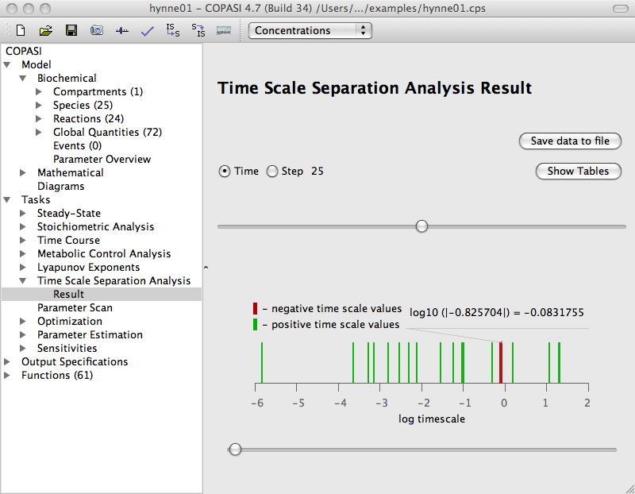Viewport: 635px width, 494px height.
Task: Collapse the Biochemical node arrow
Action: 23,78
